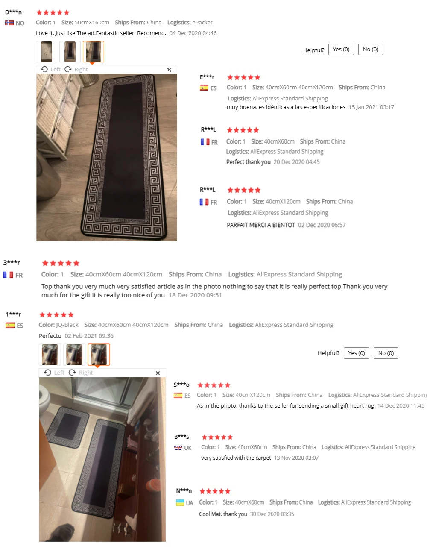Image resolution: width=427 pixels, height=549 pixels.
Task: Rotate first review image left
Action: (x=50, y=69)
